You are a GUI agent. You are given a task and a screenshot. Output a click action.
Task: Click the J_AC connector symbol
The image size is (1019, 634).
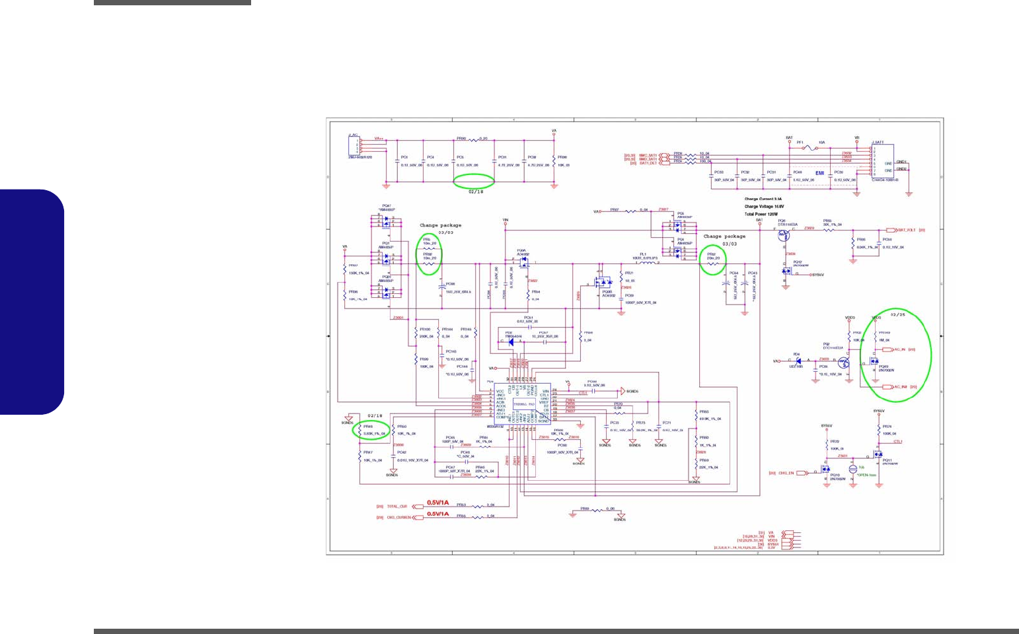tap(353, 145)
